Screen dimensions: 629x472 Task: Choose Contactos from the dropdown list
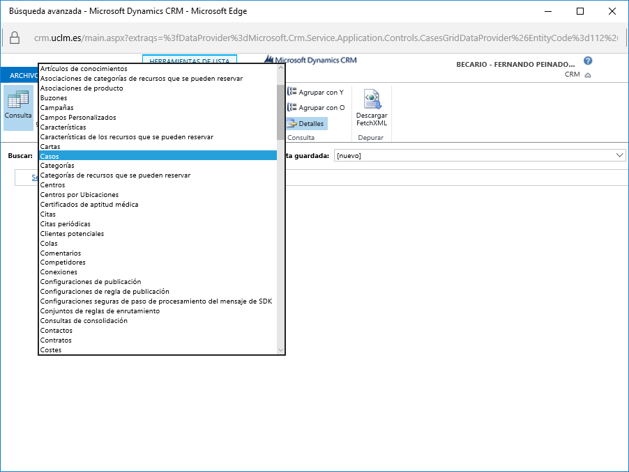[x=56, y=331]
